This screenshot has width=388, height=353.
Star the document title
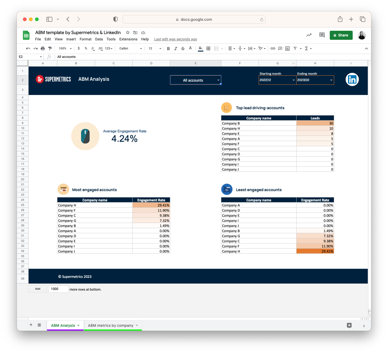pyautogui.click(x=128, y=33)
